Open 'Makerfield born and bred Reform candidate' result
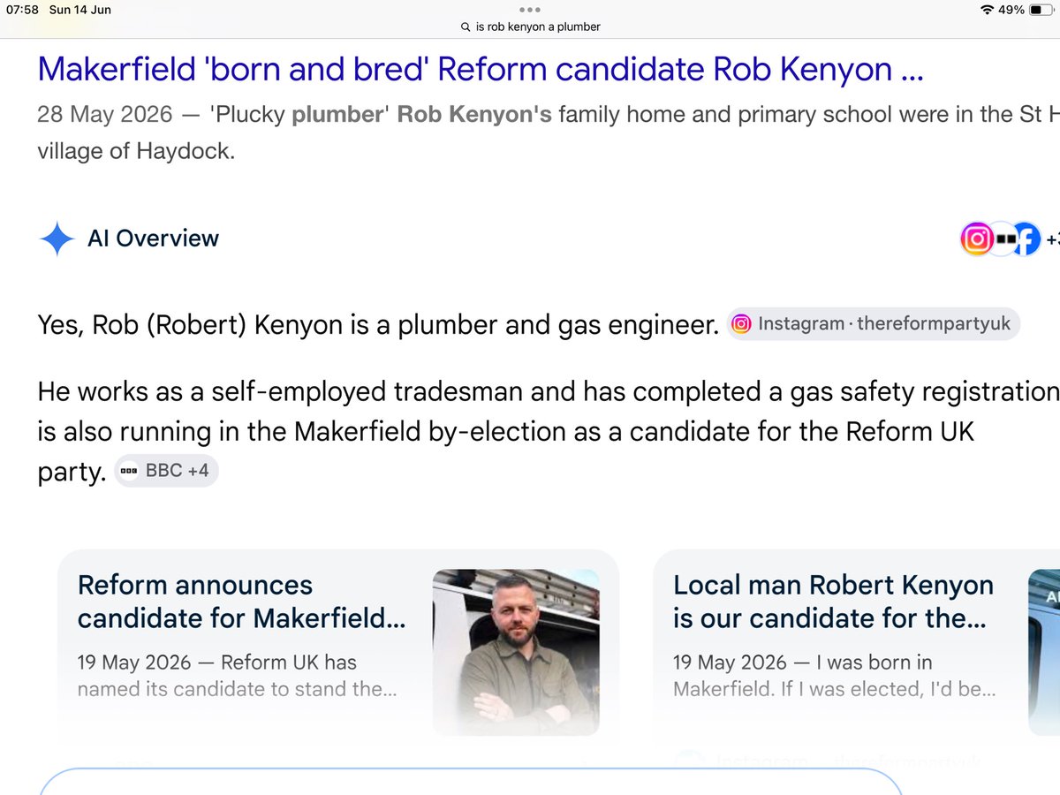The width and height of the screenshot is (1060, 795). click(481, 69)
